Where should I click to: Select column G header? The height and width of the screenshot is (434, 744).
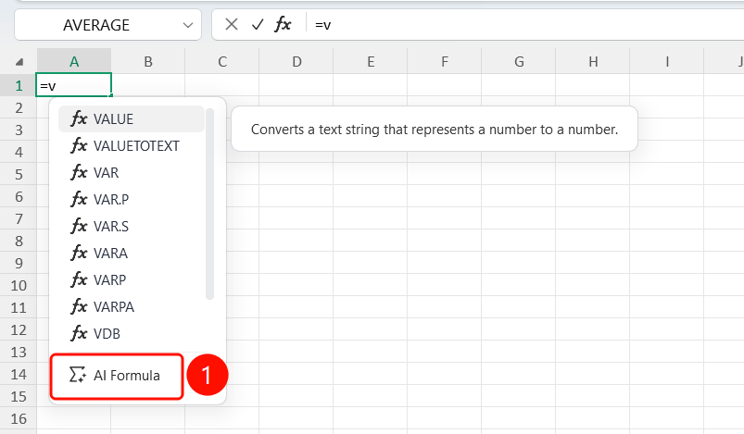pyautogui.click(x=519, y=62)
